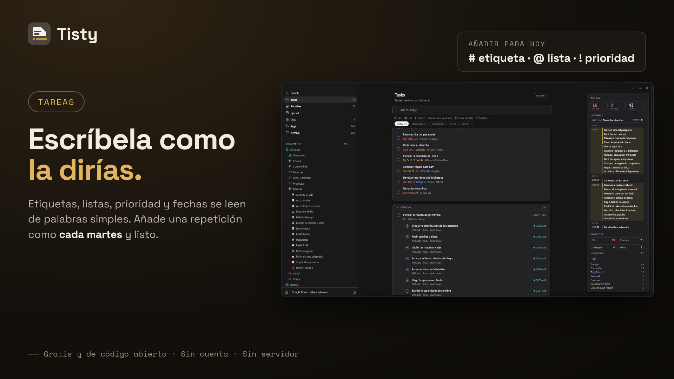Click the Add for today input field
This screenshot has height=379, width=674.
pyautogui.click(x=472, y=110)
